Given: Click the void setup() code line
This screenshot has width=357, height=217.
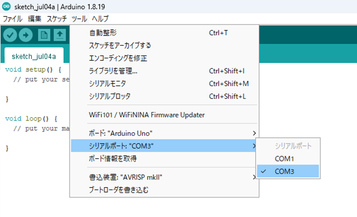Looking at the screenshot, I should coord(33,69).
